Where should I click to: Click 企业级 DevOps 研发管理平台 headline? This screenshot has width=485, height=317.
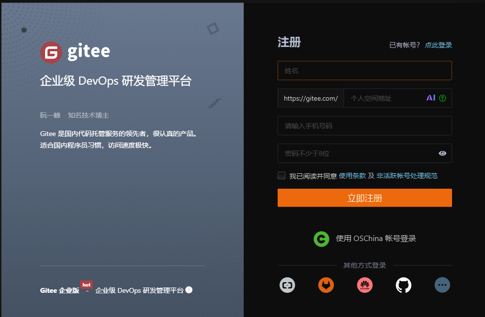point(116,81)
